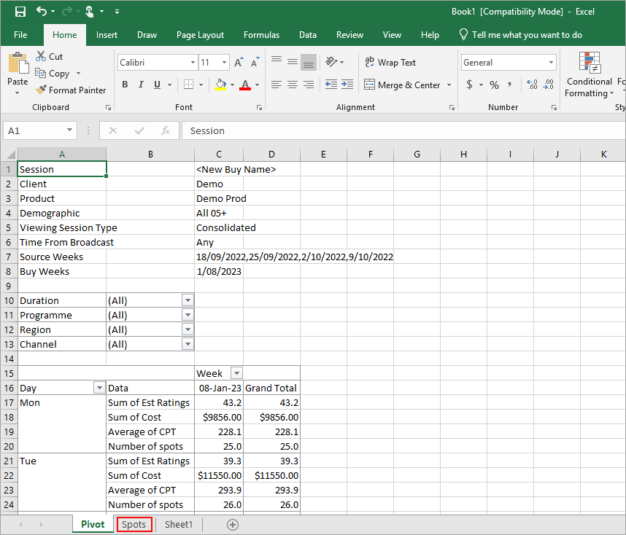Toggle bottom alignment for the cell
The width and height of the screenshot is (626, 535).
(309, 62)
